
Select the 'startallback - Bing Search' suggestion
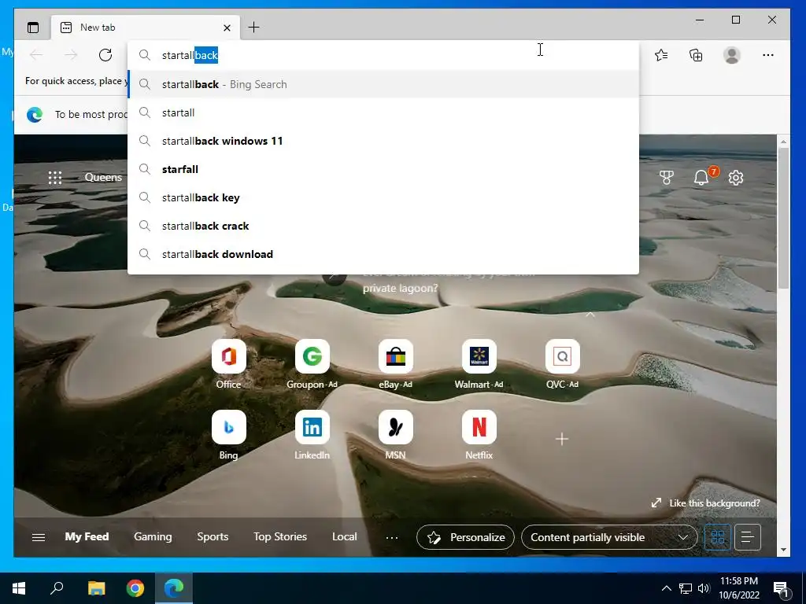383,84
